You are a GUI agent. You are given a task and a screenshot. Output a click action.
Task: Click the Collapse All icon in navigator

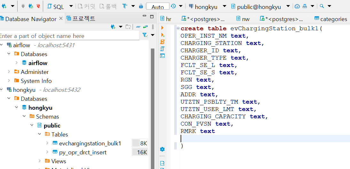click(x=138, y=27)
